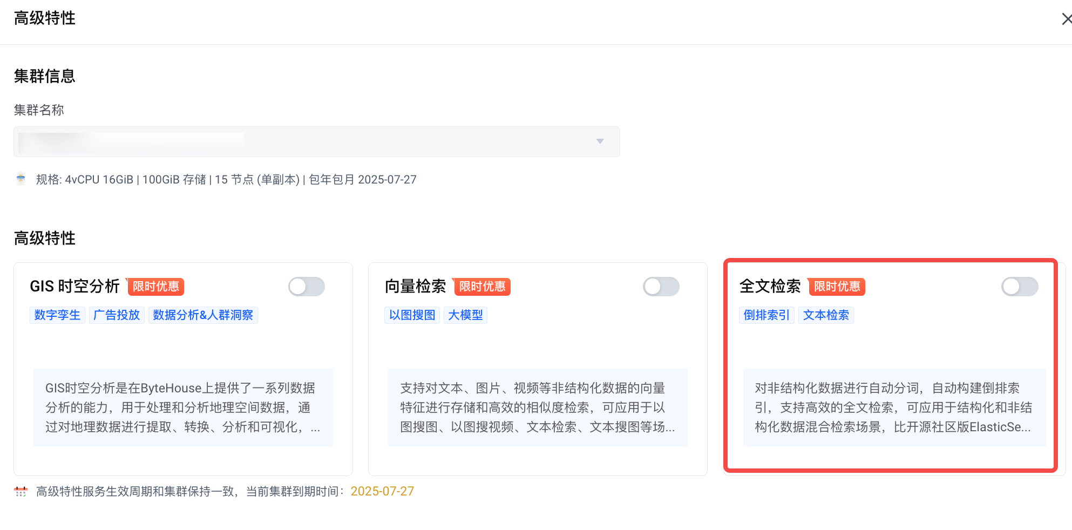1072x530 pixels.
Task: Close the 高级特性 dialog with the X icon
Action: (1067, 19)
